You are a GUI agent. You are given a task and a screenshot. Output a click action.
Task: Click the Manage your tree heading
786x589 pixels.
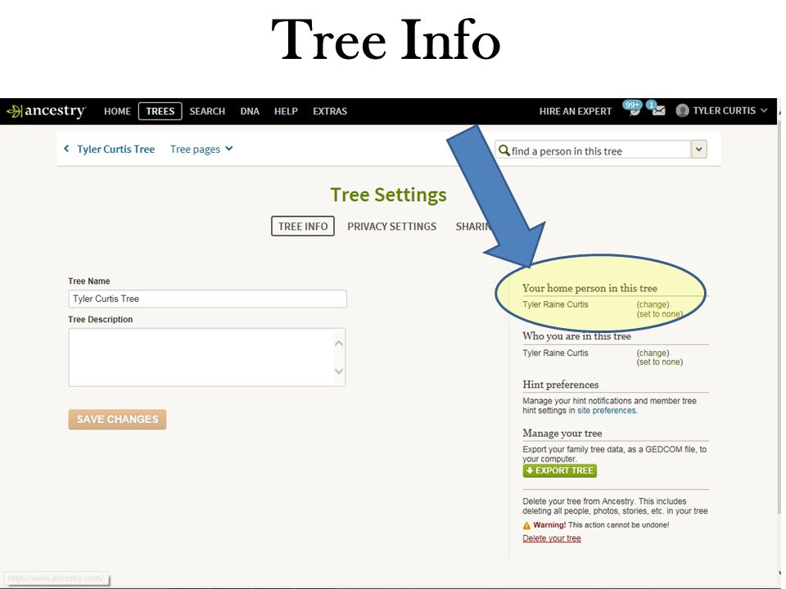(x=562, y=434)
